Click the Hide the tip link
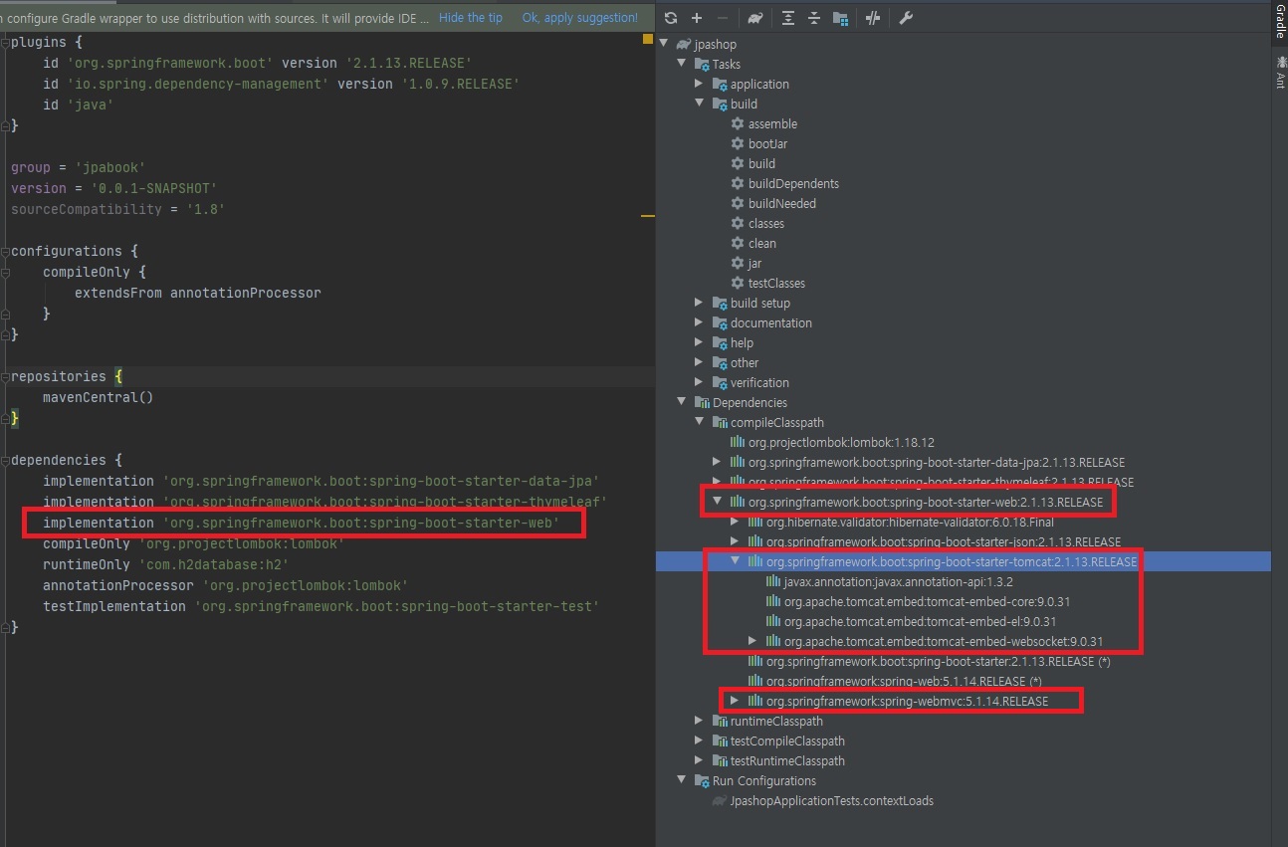The height and width of the screenshot is (847, 1288). tap(470, 18)
